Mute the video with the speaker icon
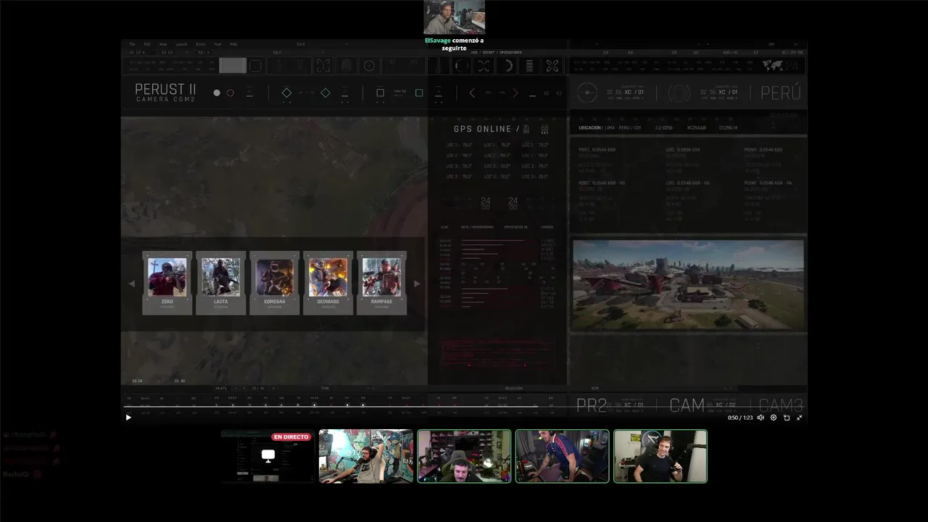Viewport: 928px width, 522px height. (x=761, y=418)
